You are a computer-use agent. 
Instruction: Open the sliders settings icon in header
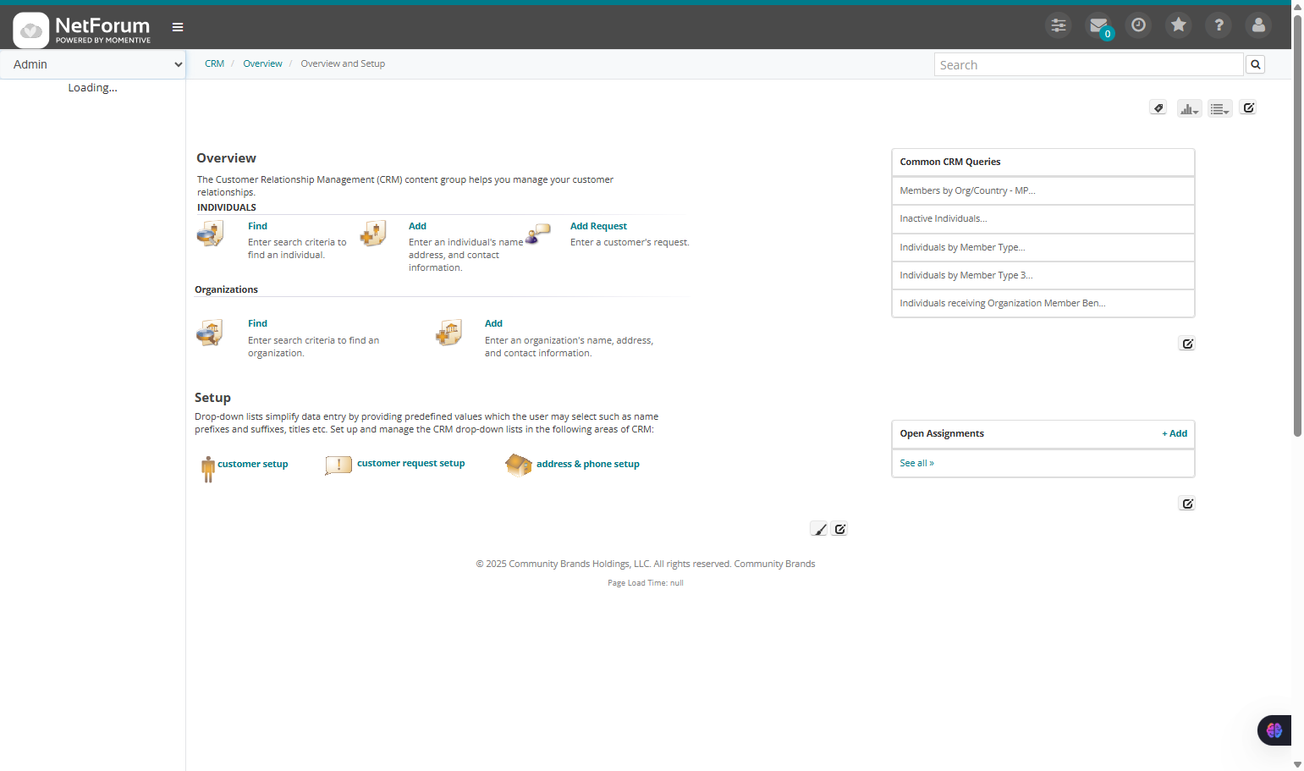pyautogui.click(x=1059, y=25)
